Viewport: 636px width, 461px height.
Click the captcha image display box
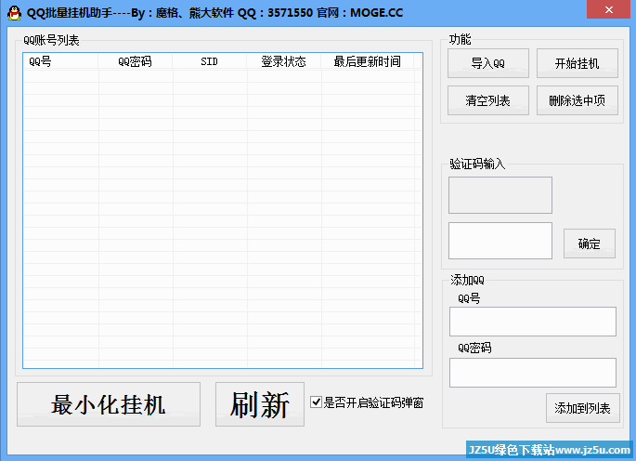[x=500, y=195]
